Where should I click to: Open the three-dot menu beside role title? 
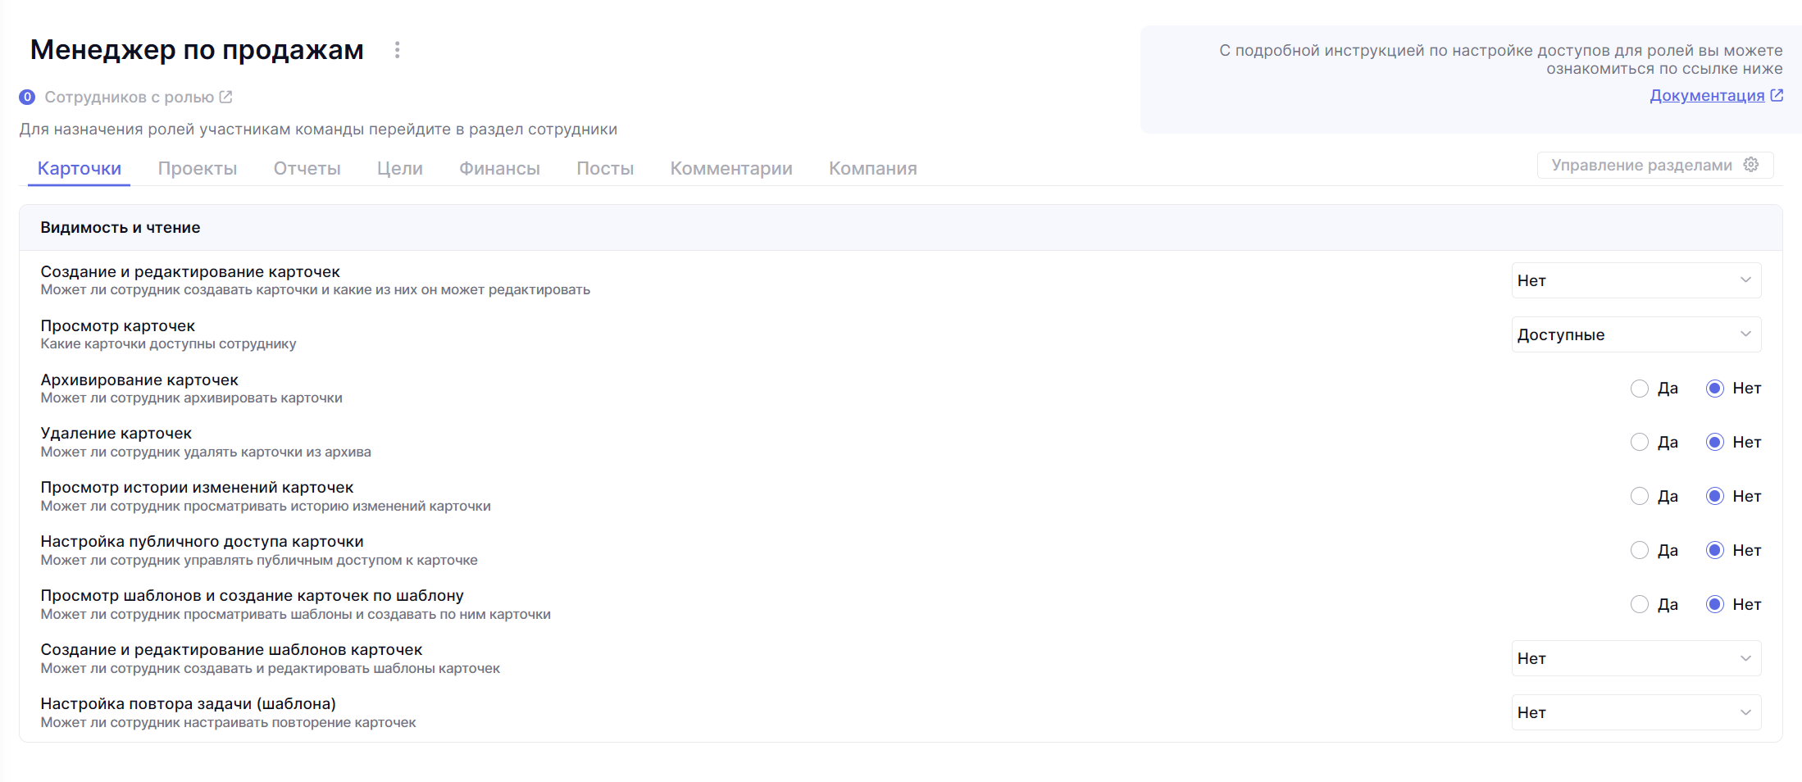[x=397, y=50]
